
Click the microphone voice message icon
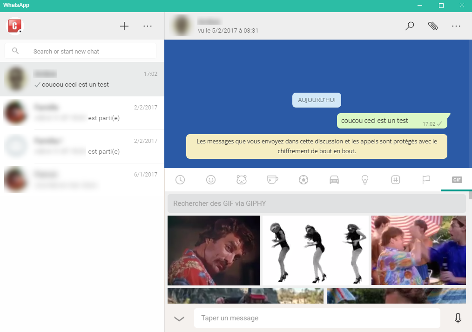[x=458, y=318]
